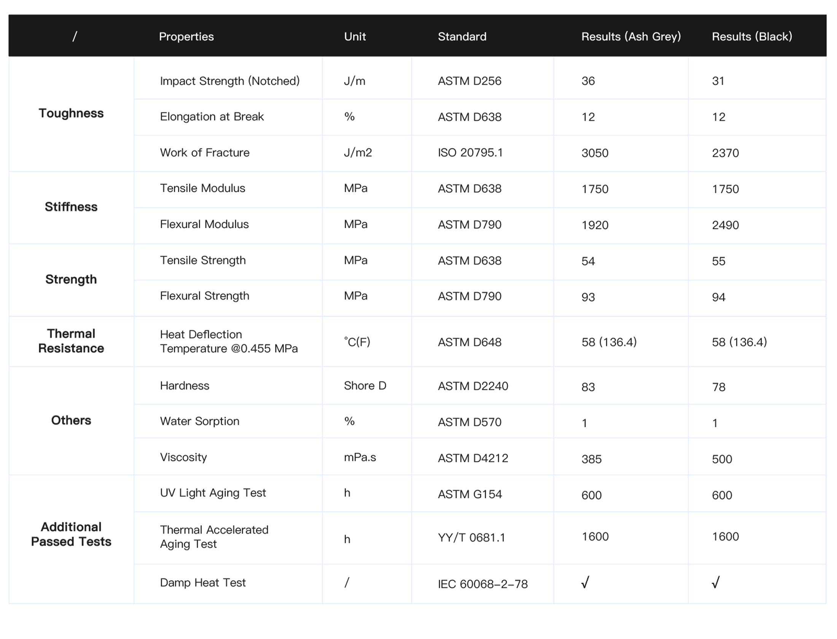This screenshot has height=639, width=837.
Task: Click the Unit column header
Action: click(355, 37)
